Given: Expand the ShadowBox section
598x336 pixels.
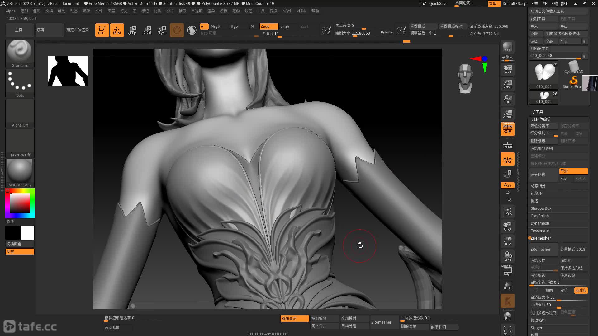Looking at the screenshot, I should click(541, 208).
